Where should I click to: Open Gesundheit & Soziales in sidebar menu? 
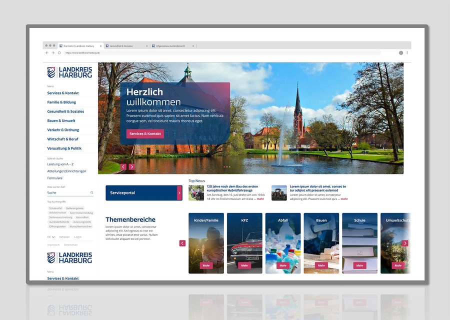click(x=65, y=111)
